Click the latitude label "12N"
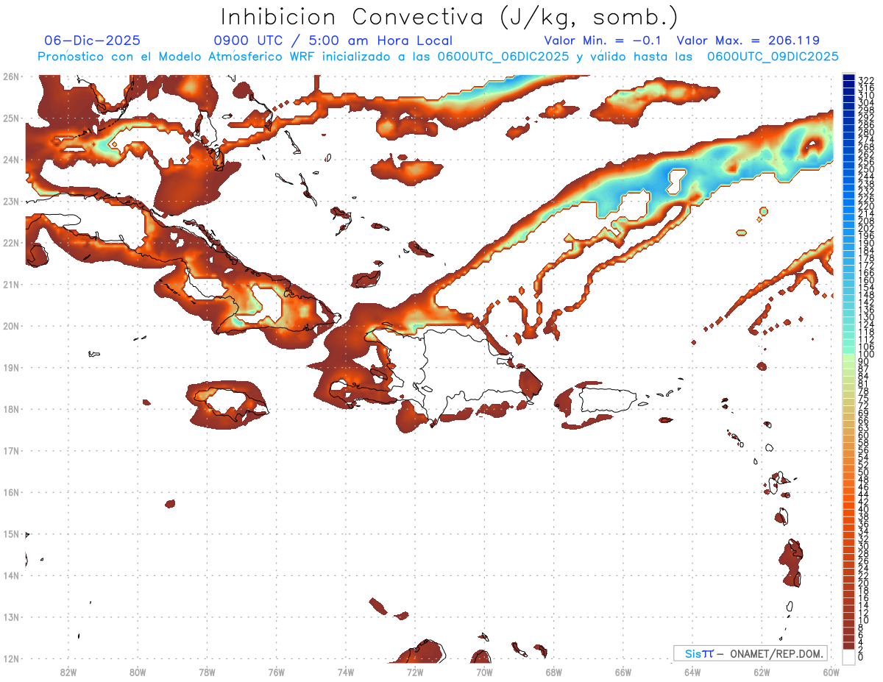The width and height of the screenshot is (883, 682). tap(11, 658)
